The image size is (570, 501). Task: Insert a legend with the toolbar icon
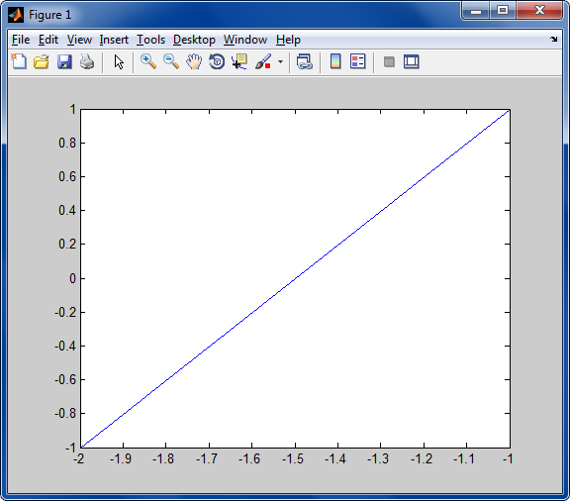[357, 61]
